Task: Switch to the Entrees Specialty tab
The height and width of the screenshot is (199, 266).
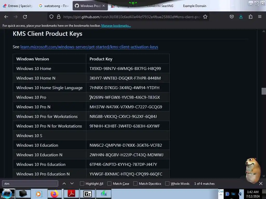Action: [x=18, y=6]
